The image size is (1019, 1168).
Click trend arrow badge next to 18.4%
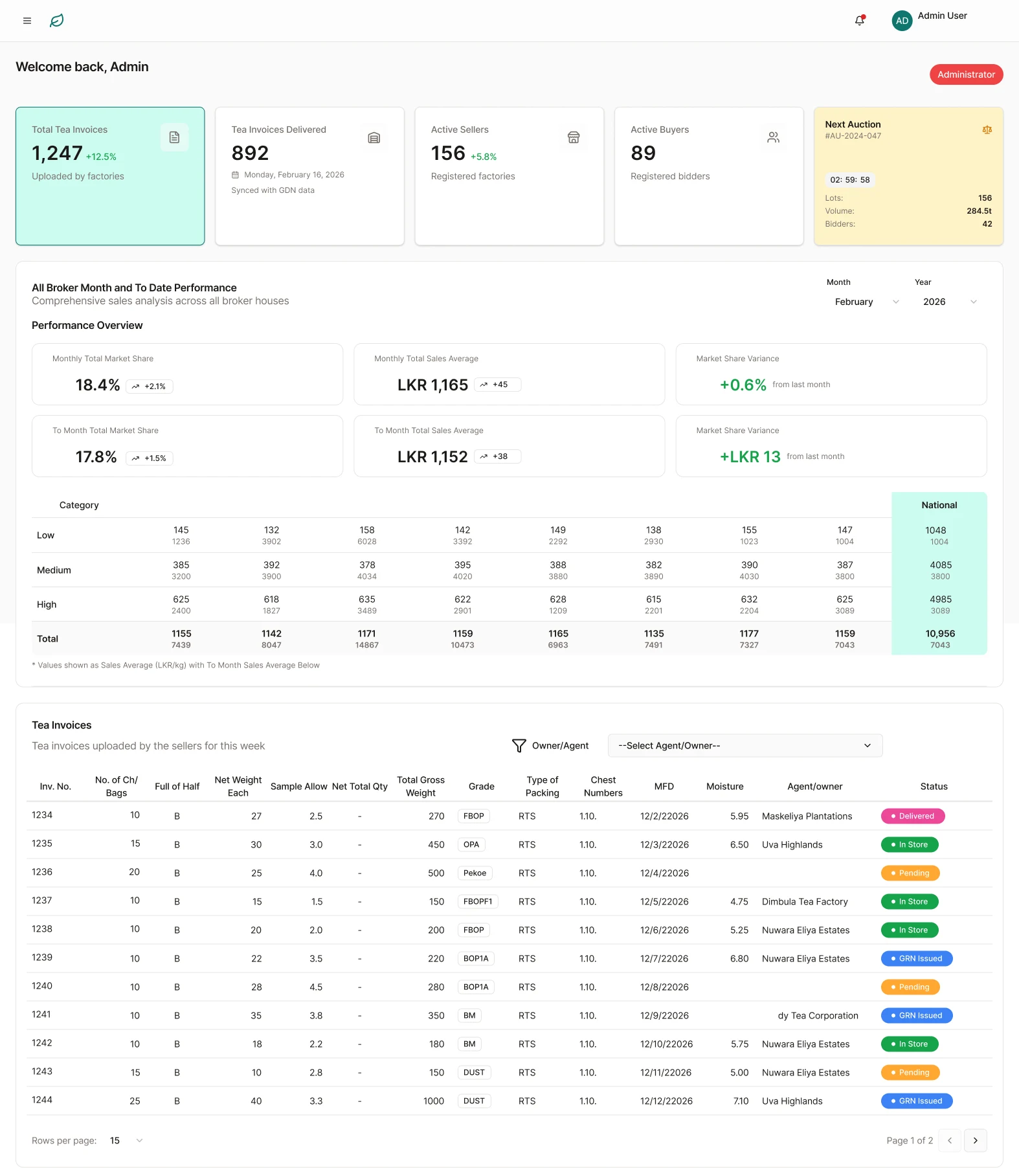(x=150, y=387)
